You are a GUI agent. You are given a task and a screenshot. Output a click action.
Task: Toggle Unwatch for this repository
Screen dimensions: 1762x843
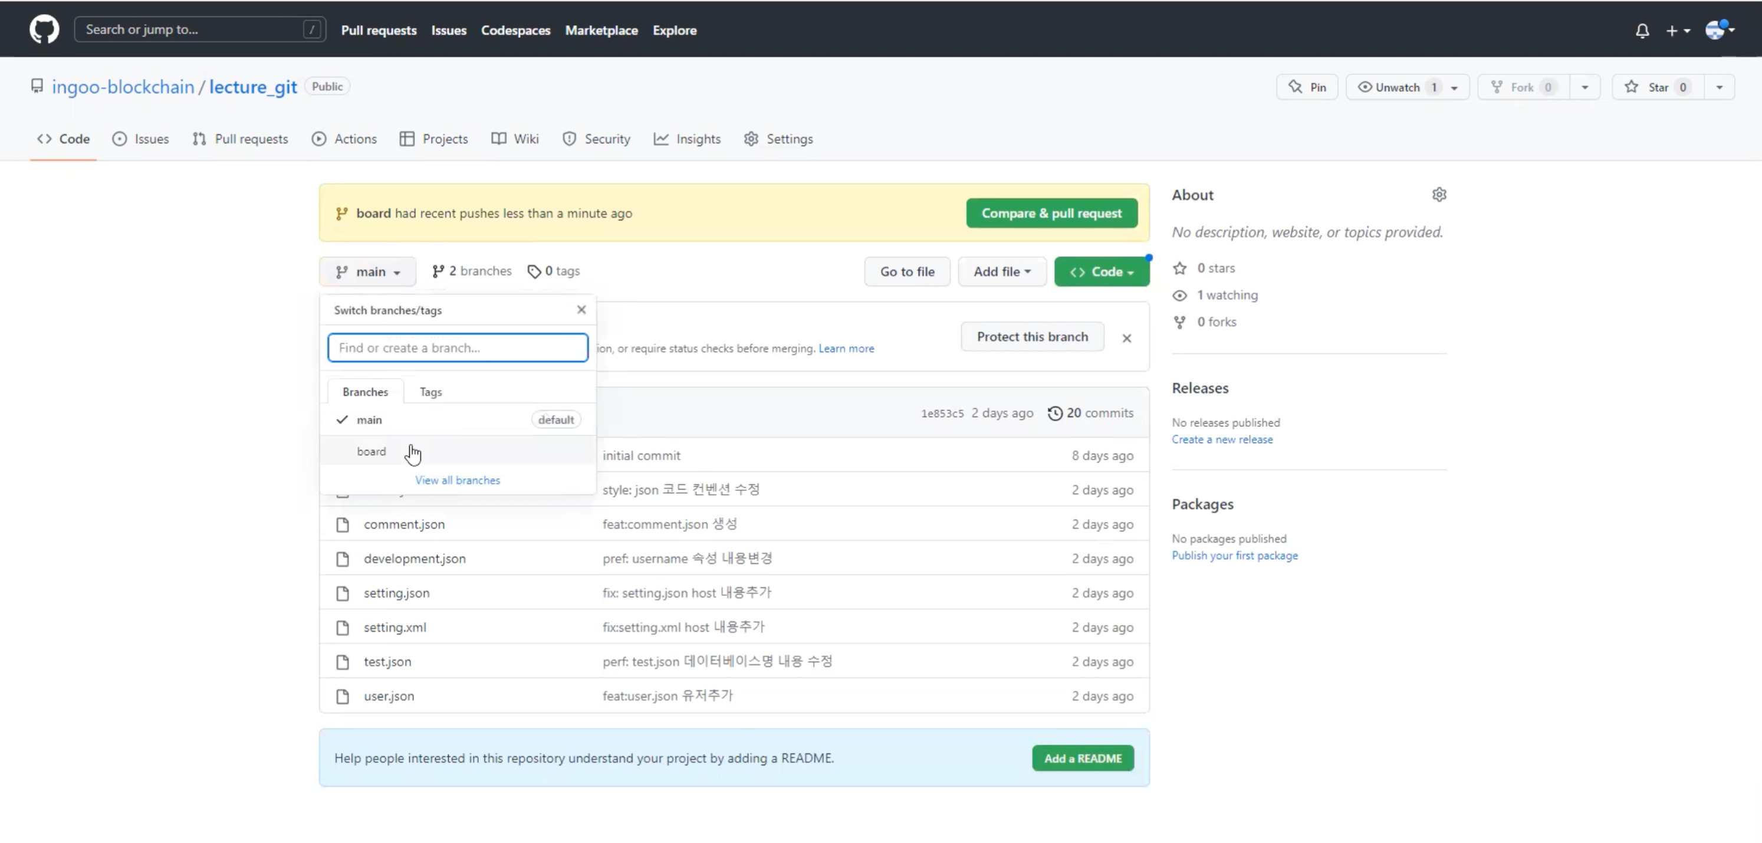click(x=1397, y=87)
